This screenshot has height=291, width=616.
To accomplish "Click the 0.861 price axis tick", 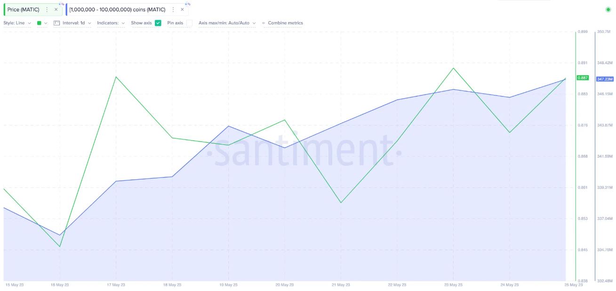I will pos(583,187).
